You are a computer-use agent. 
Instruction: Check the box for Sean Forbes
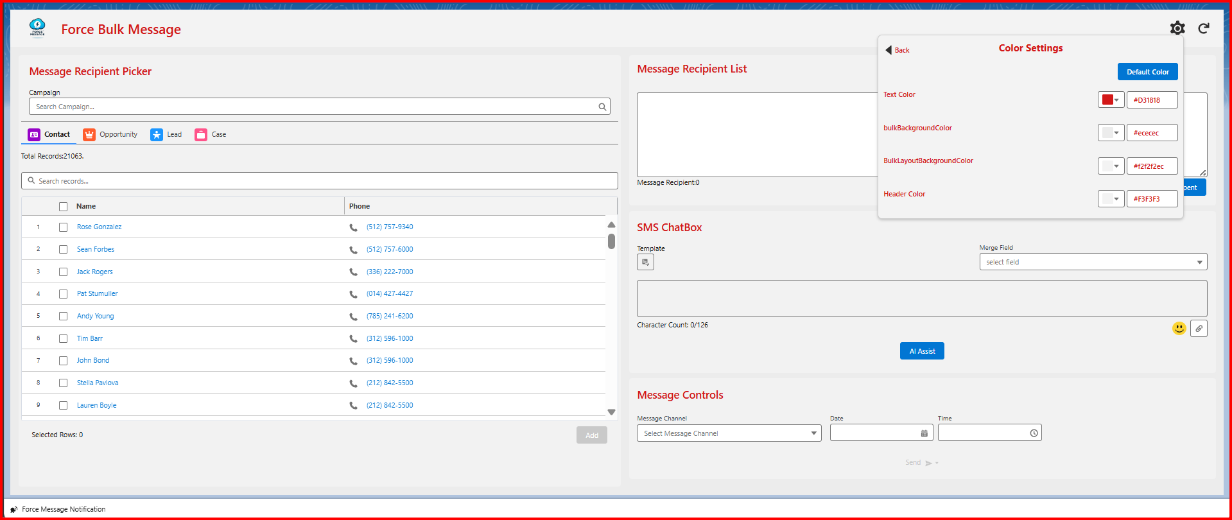pos(63,250)
